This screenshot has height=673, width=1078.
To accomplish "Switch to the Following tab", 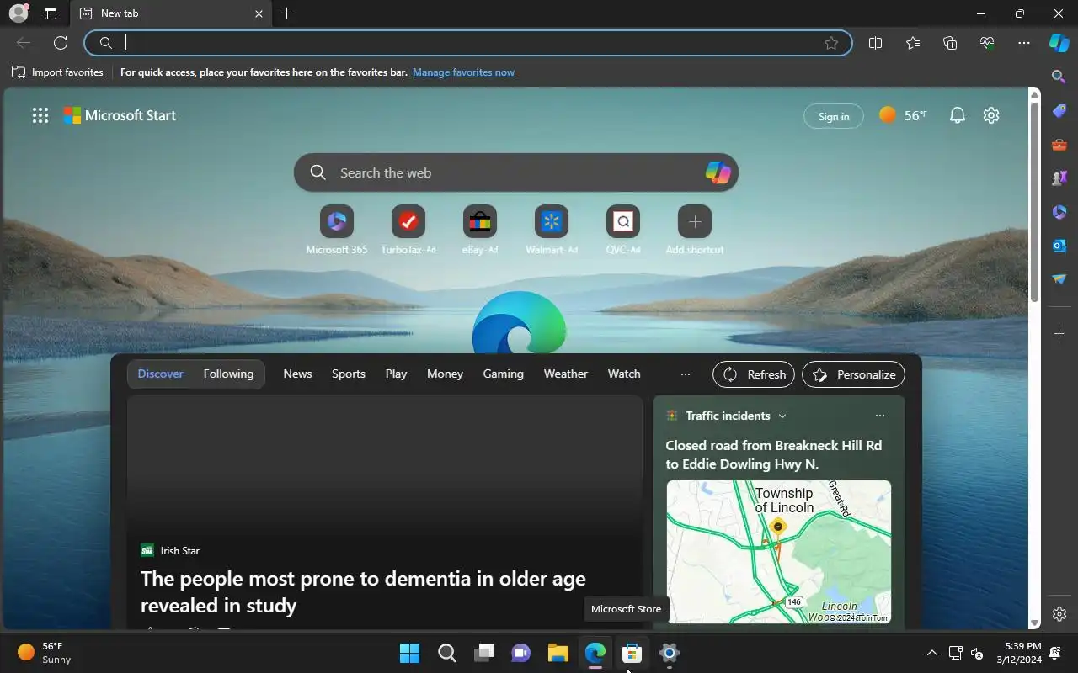I will pyautogui.click(x=228, y=374).
